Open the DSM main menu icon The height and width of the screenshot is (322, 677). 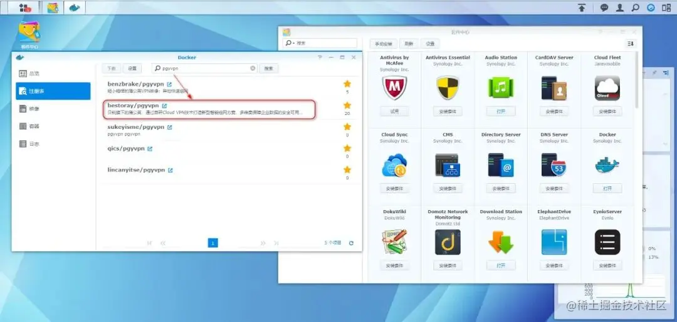coord(26,8)
